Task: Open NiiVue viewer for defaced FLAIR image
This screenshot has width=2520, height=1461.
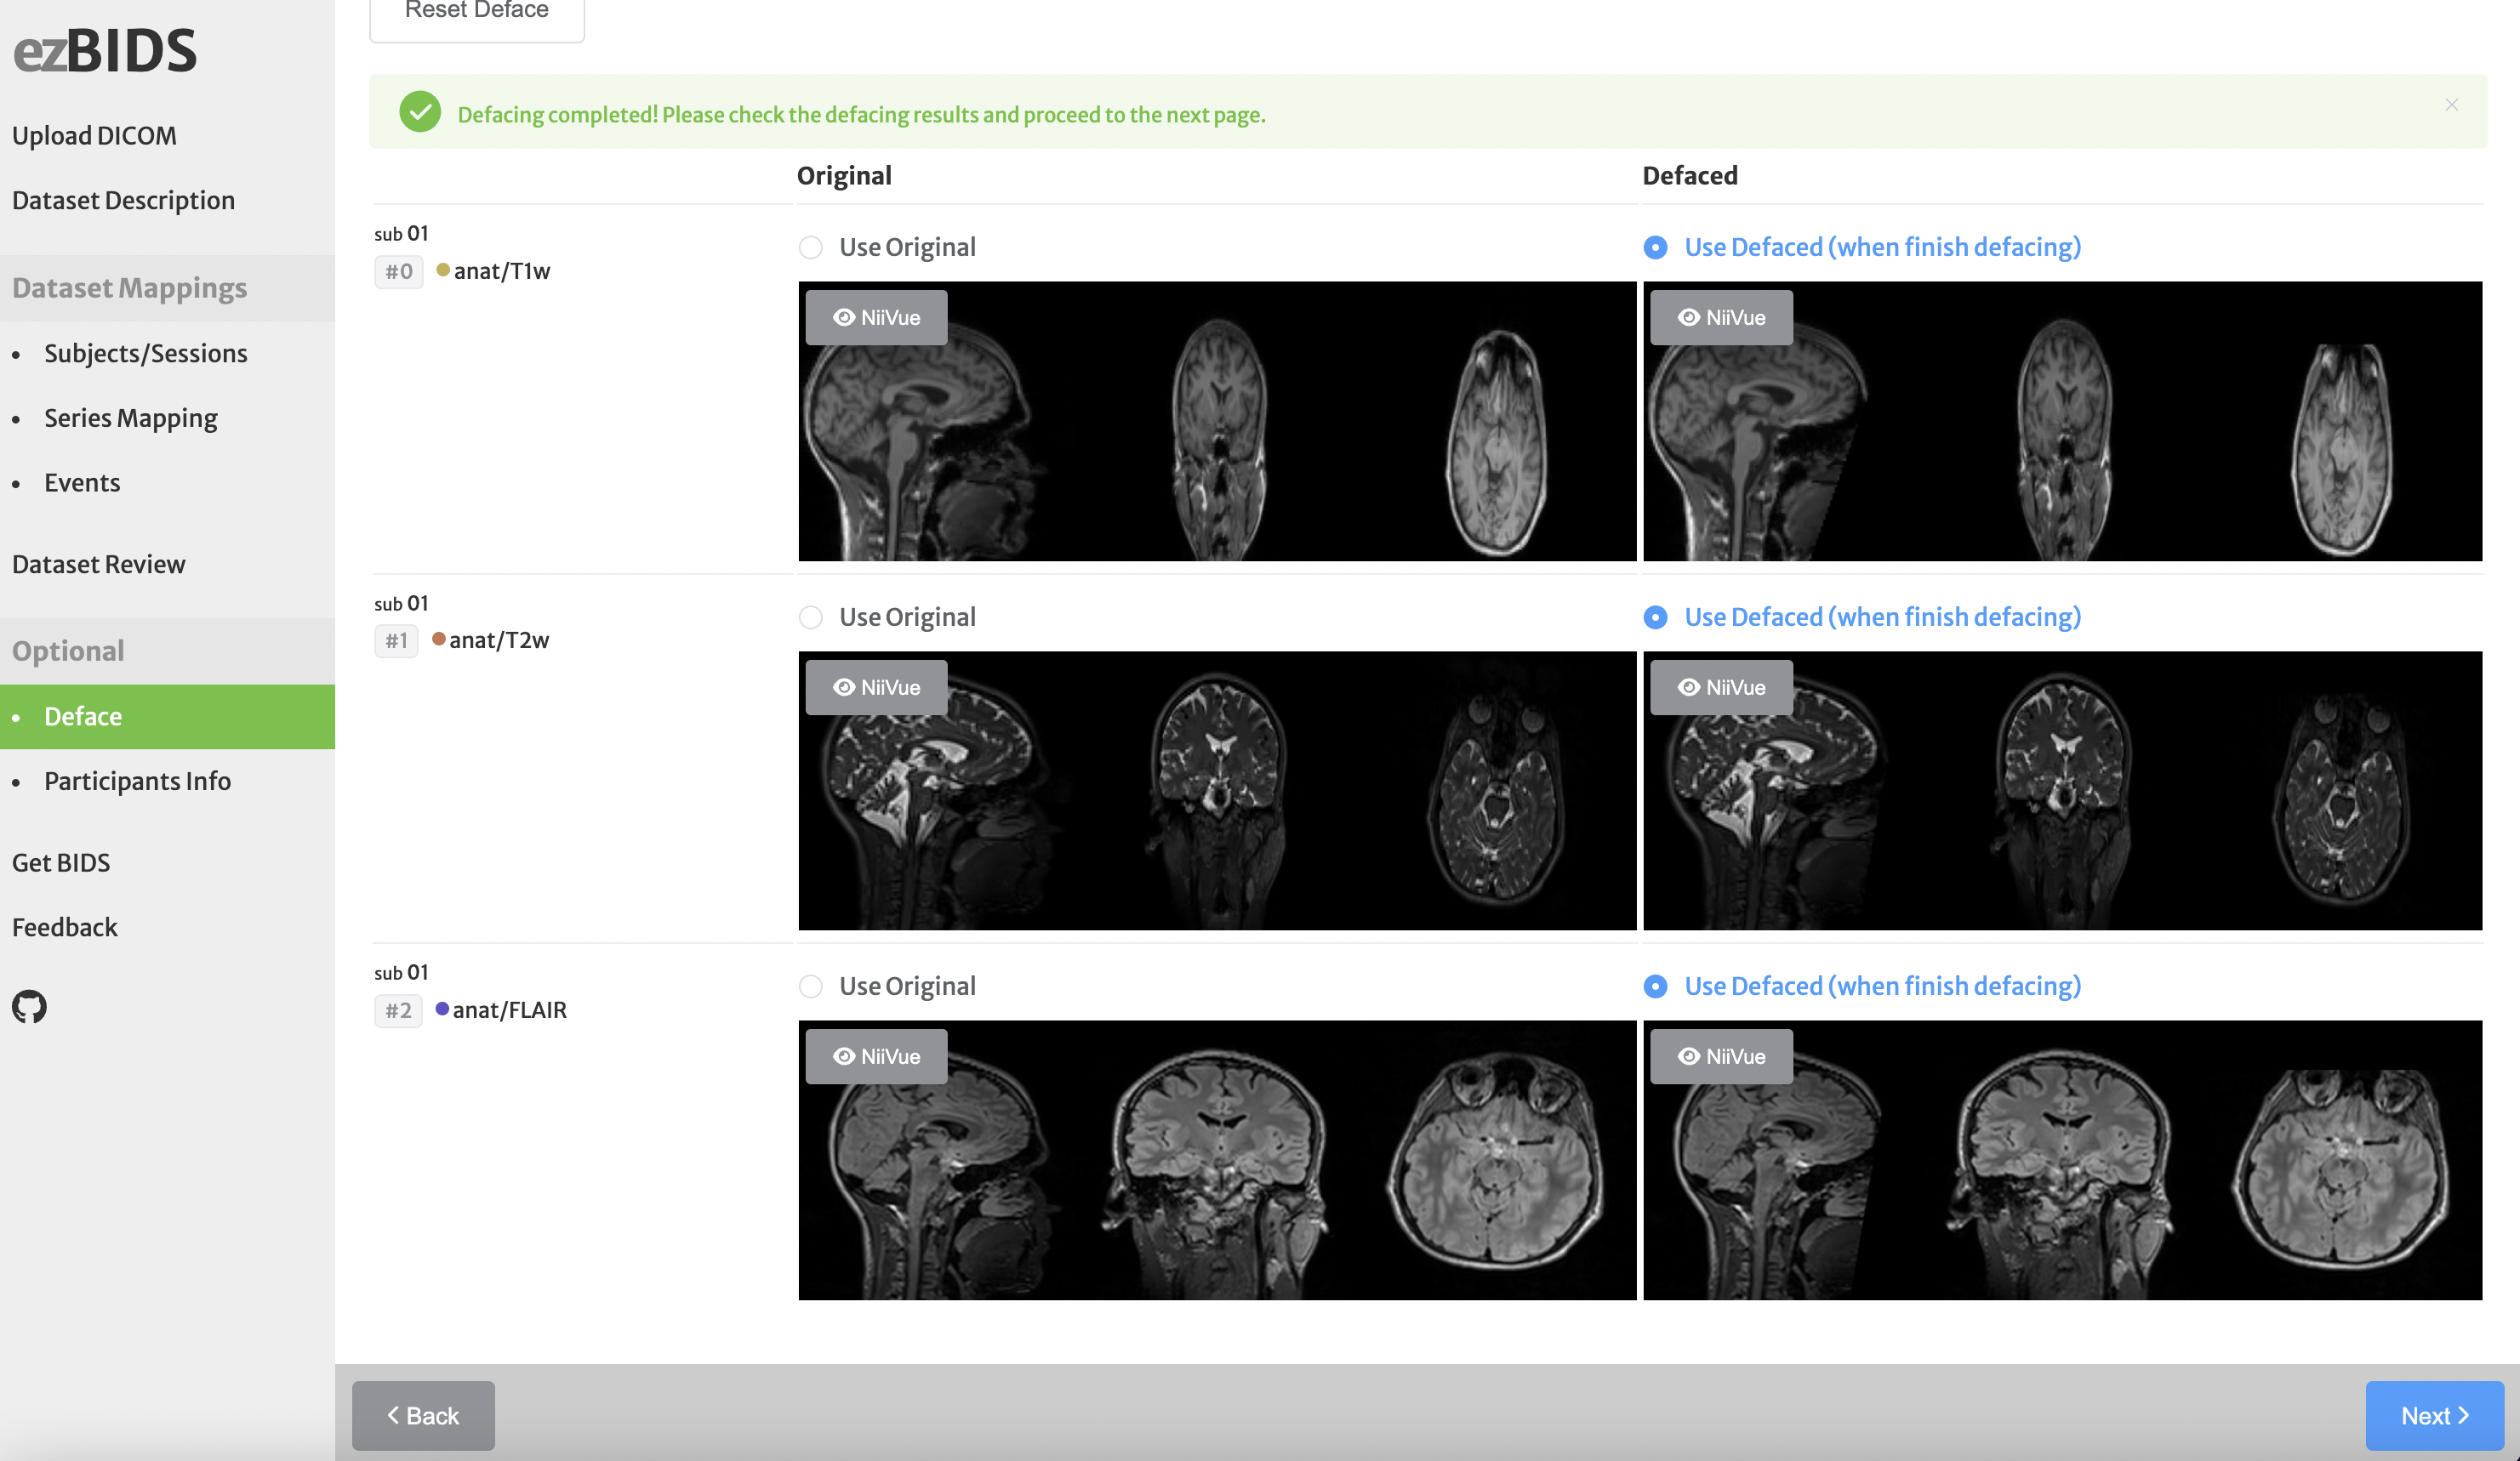Action: coord(1721,1056)
